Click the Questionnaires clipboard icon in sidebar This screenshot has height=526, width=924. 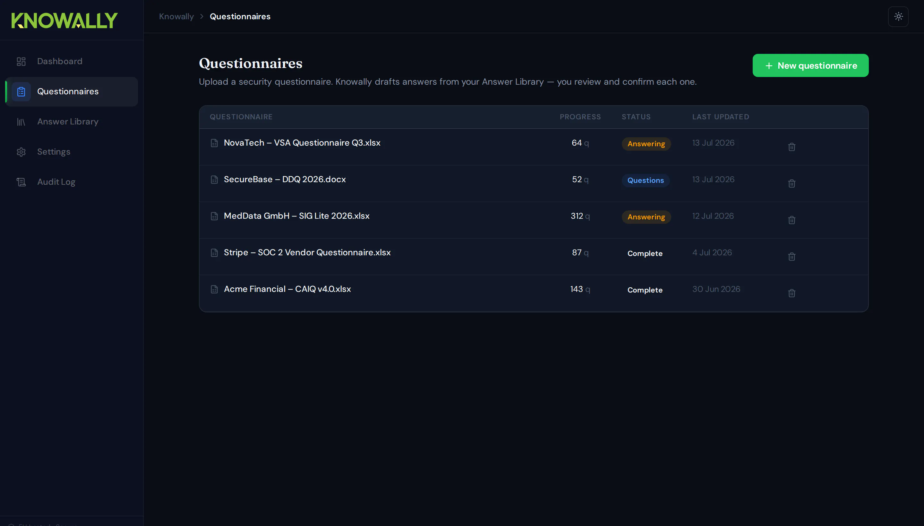point(21,92)
